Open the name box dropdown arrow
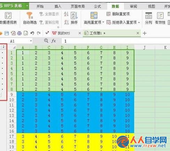Viewport: 170px width, 151px height. coord(31,41)
